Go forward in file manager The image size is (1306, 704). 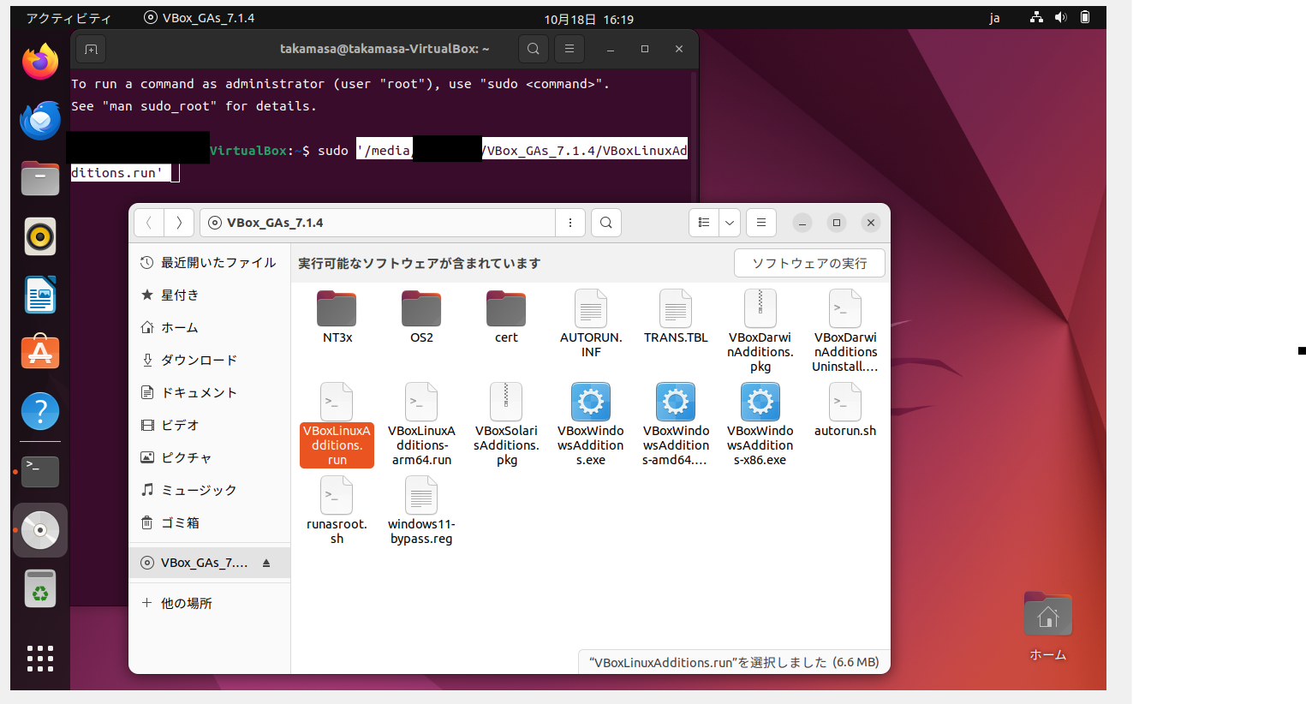coord(179,223)
